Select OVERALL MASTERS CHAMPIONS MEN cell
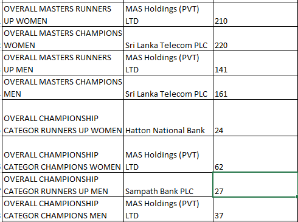Viewport: 298px width, 222px height. [x=63, y=88]
